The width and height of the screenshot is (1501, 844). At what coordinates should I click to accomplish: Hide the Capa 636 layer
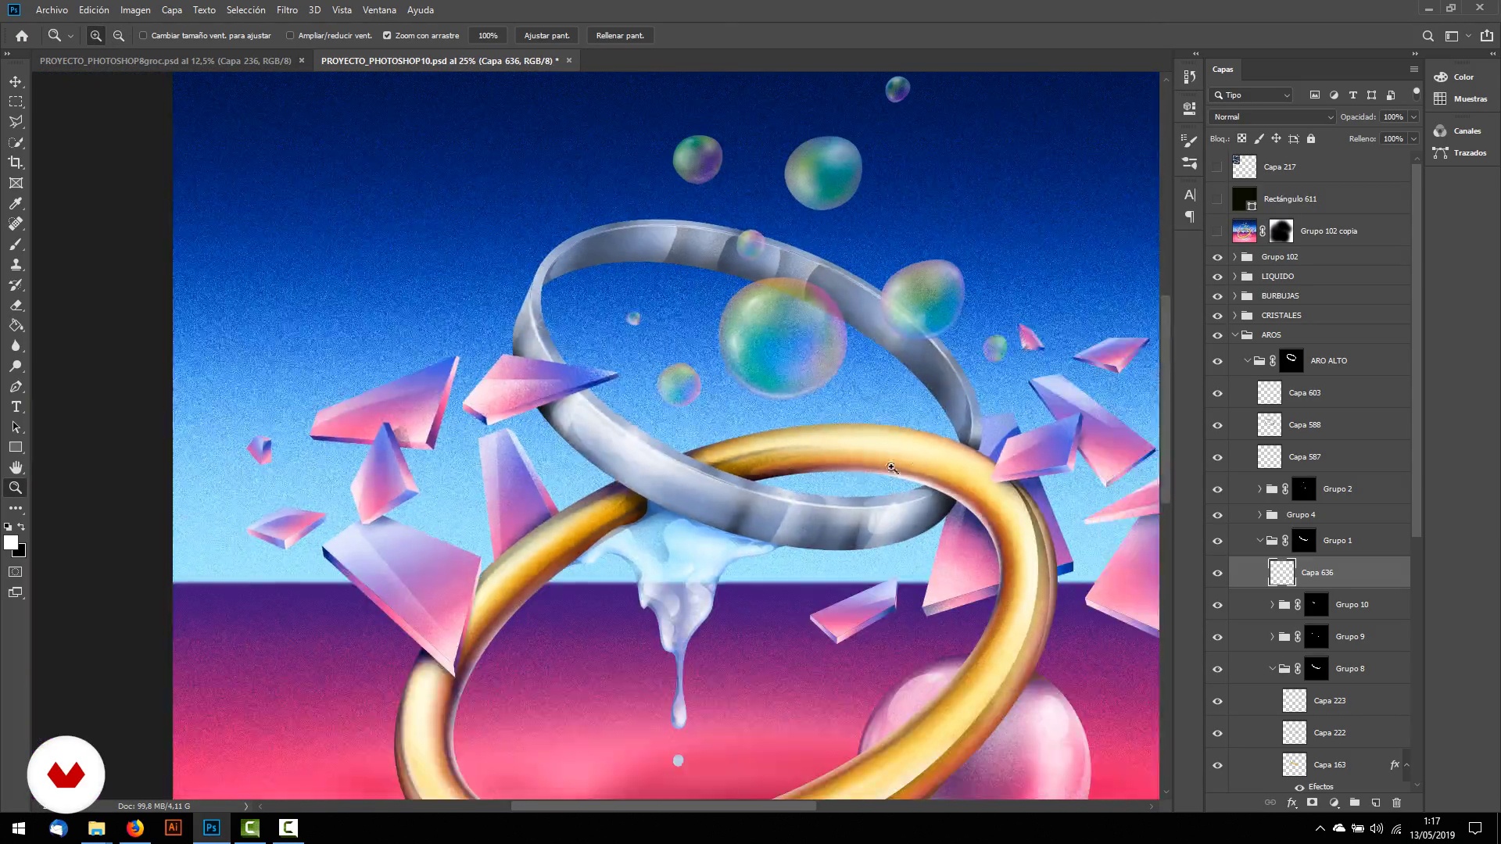(1217, 573)
